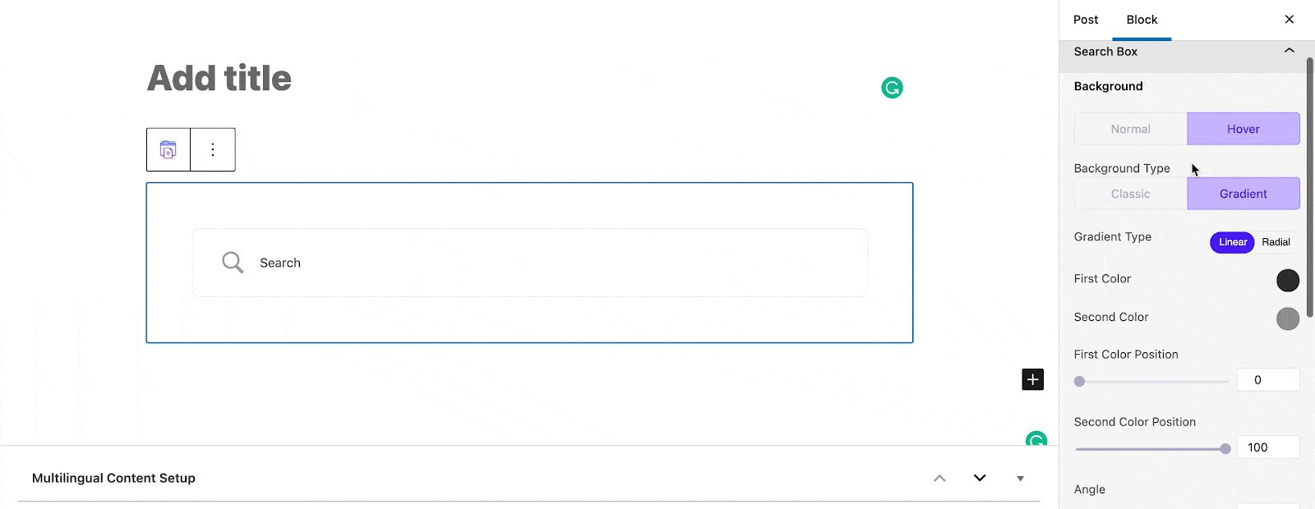
Task: Click the Second Color Position value field
Action: [1267, 447]
